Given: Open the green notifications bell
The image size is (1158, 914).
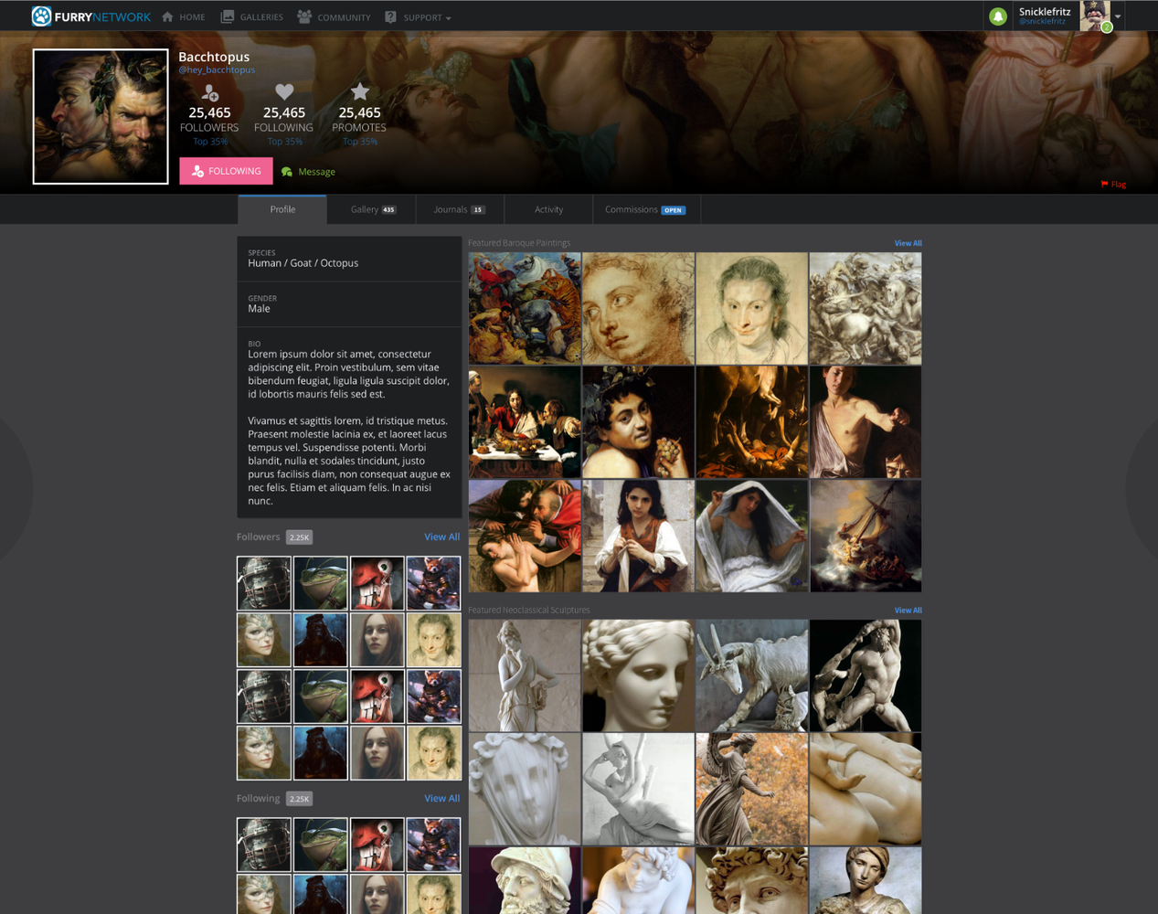Looking at the screenshot, I should [998, 16].
